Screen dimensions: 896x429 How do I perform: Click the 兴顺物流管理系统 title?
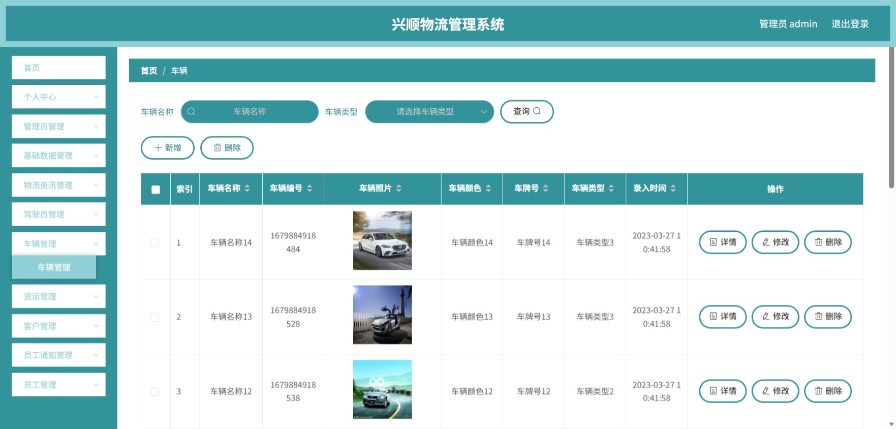(x=448, y=24)
